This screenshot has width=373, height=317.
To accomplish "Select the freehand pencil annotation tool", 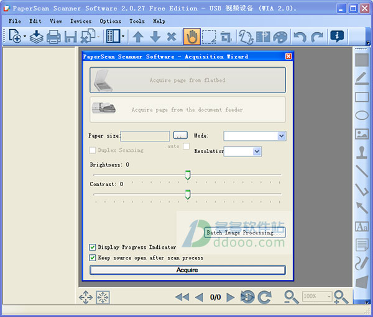I will (362, 264).
